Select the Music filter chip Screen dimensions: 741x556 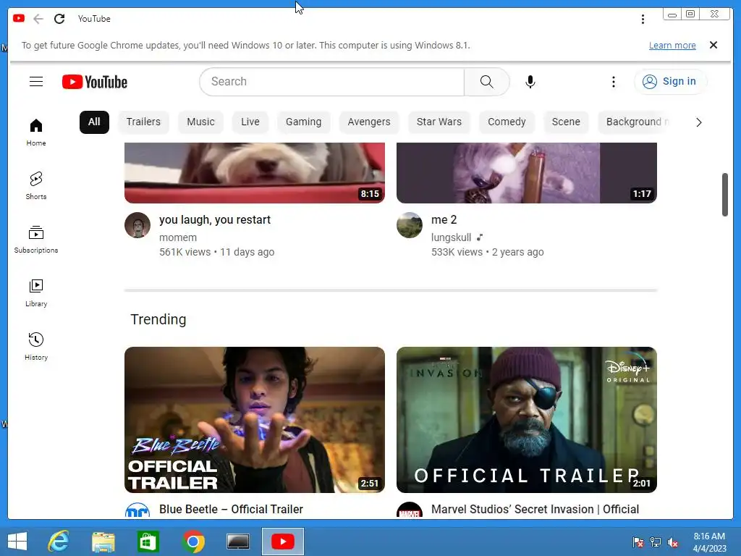200,122
